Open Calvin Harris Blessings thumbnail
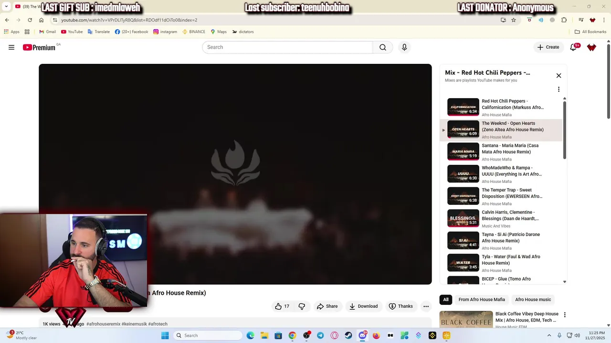The width and height of the screenshot is (611, 343). 463,218
